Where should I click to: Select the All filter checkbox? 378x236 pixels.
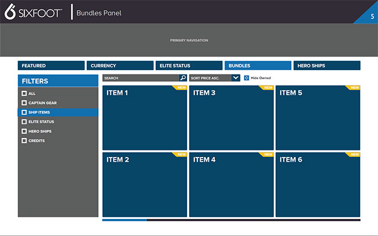click(x=24, y=93)
